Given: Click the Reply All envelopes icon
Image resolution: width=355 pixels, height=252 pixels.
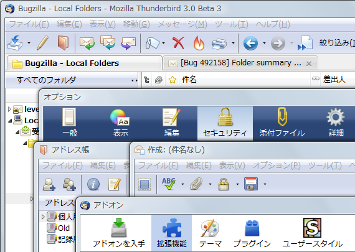Looking at the screenshot, I should click(x=108, y=42).
